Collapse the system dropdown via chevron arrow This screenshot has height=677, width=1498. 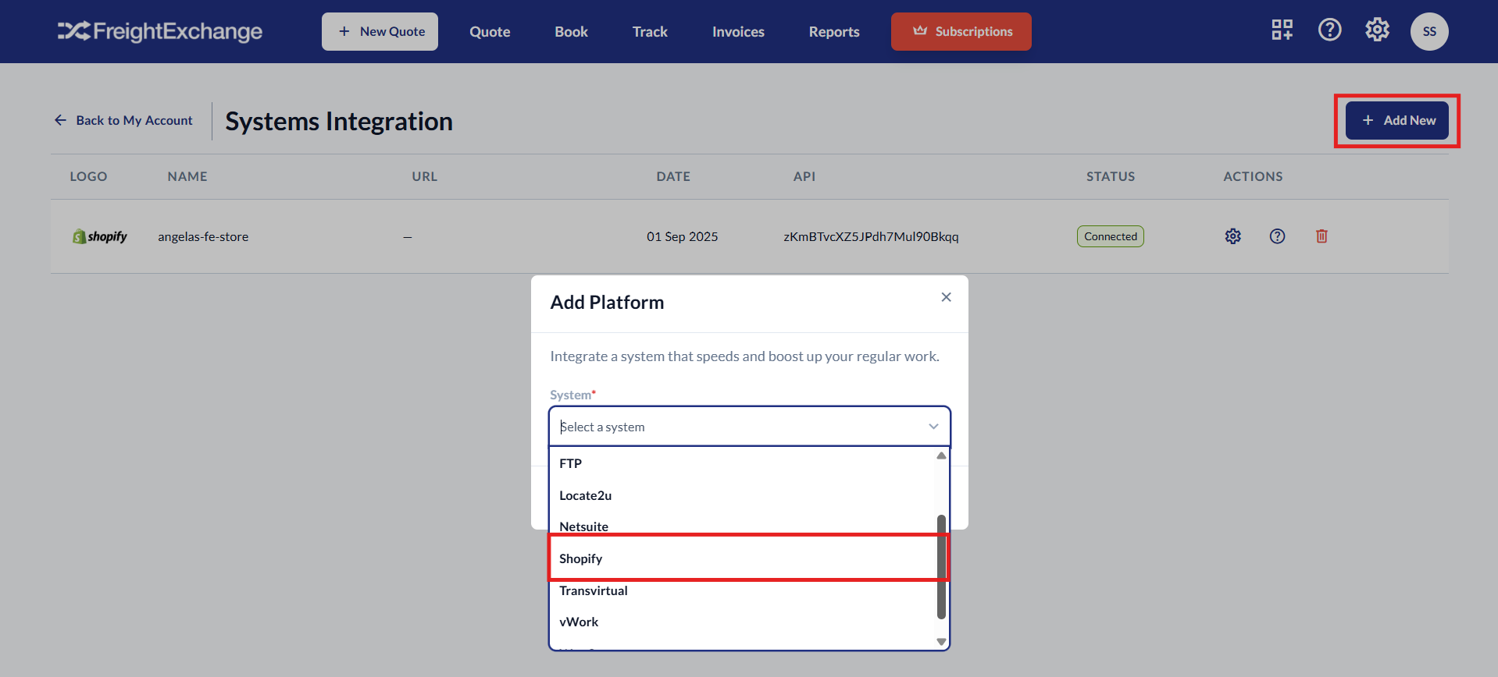(933, 427)
